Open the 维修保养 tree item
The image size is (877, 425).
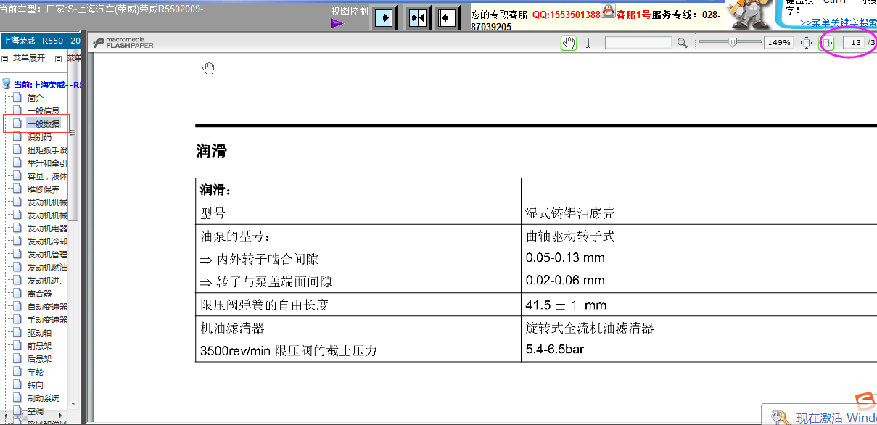[x=44, y=189]
